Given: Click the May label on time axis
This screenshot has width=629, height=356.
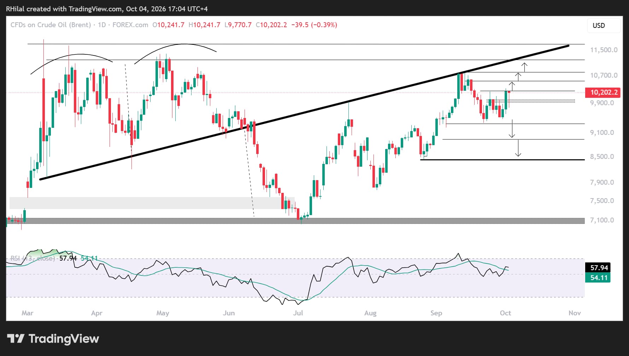Looking at the screenshot, I should click(163, 313).
